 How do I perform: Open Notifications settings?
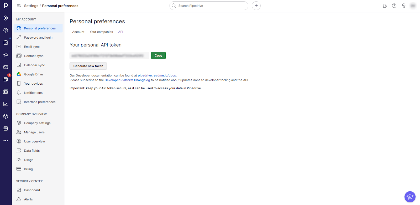tap(38, 93)
